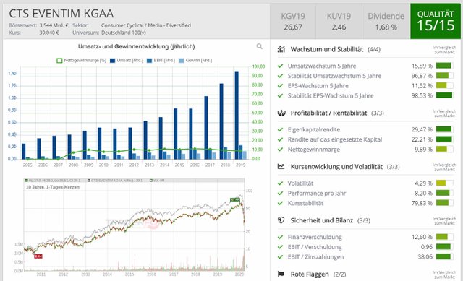Click the Deutschland 100(v) universe text

point(124,33)
